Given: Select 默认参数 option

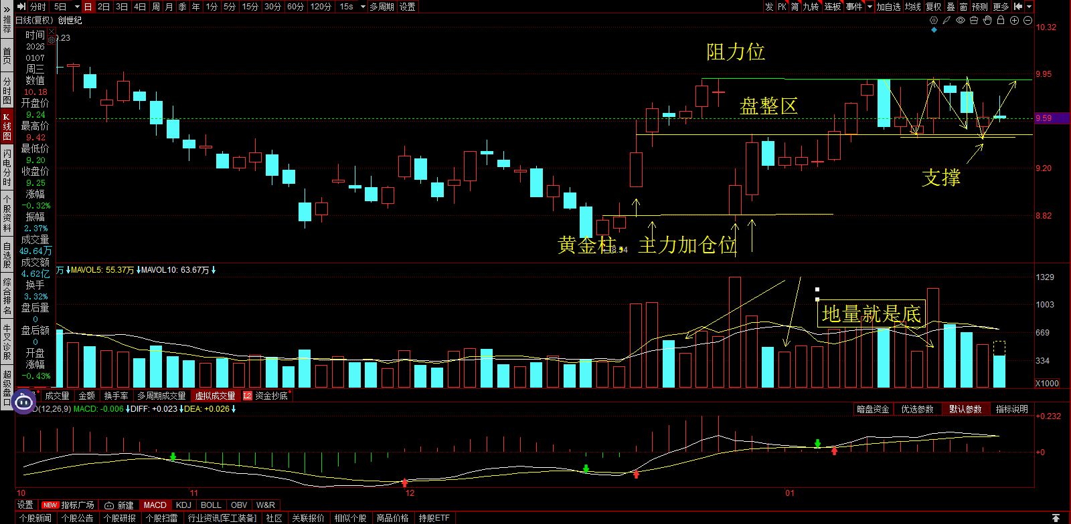Looking at the screenshot, I should tap(965, 409).
